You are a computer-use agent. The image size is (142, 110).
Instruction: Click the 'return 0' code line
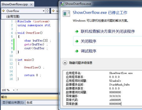[x=32, y=75]
